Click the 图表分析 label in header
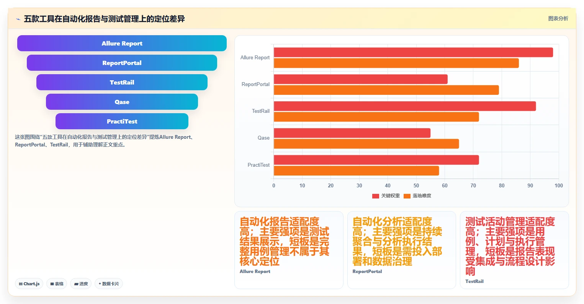 558,18
